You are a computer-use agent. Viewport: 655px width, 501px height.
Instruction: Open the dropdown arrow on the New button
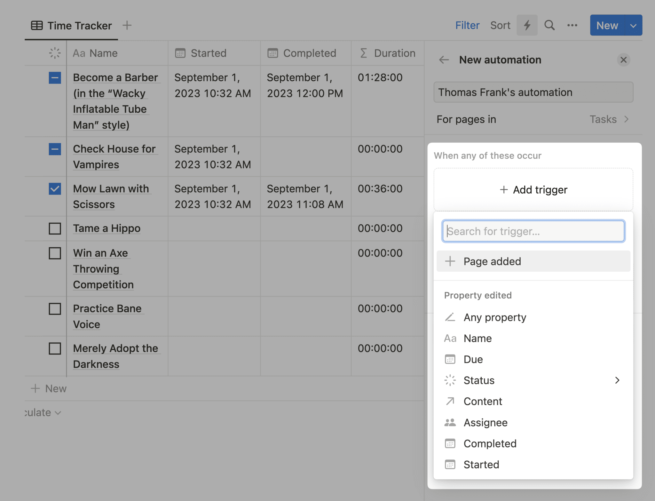click(634, 25)
